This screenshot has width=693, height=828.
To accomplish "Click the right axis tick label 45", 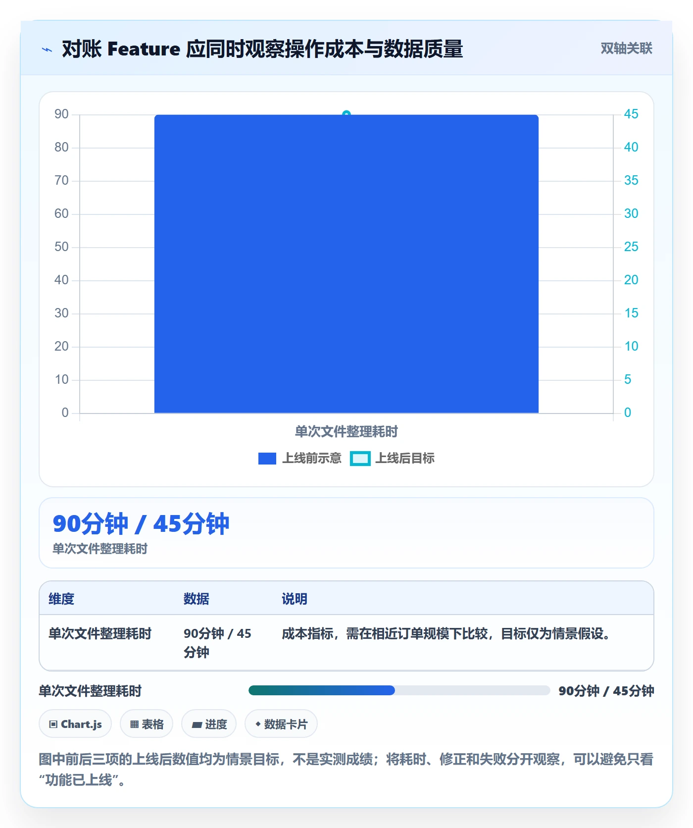I will tap(631, 114).
